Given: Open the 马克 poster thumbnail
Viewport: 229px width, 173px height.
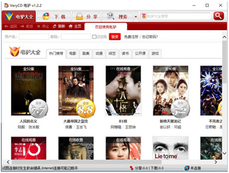Looking at the screenshot, I should (76, 148).
